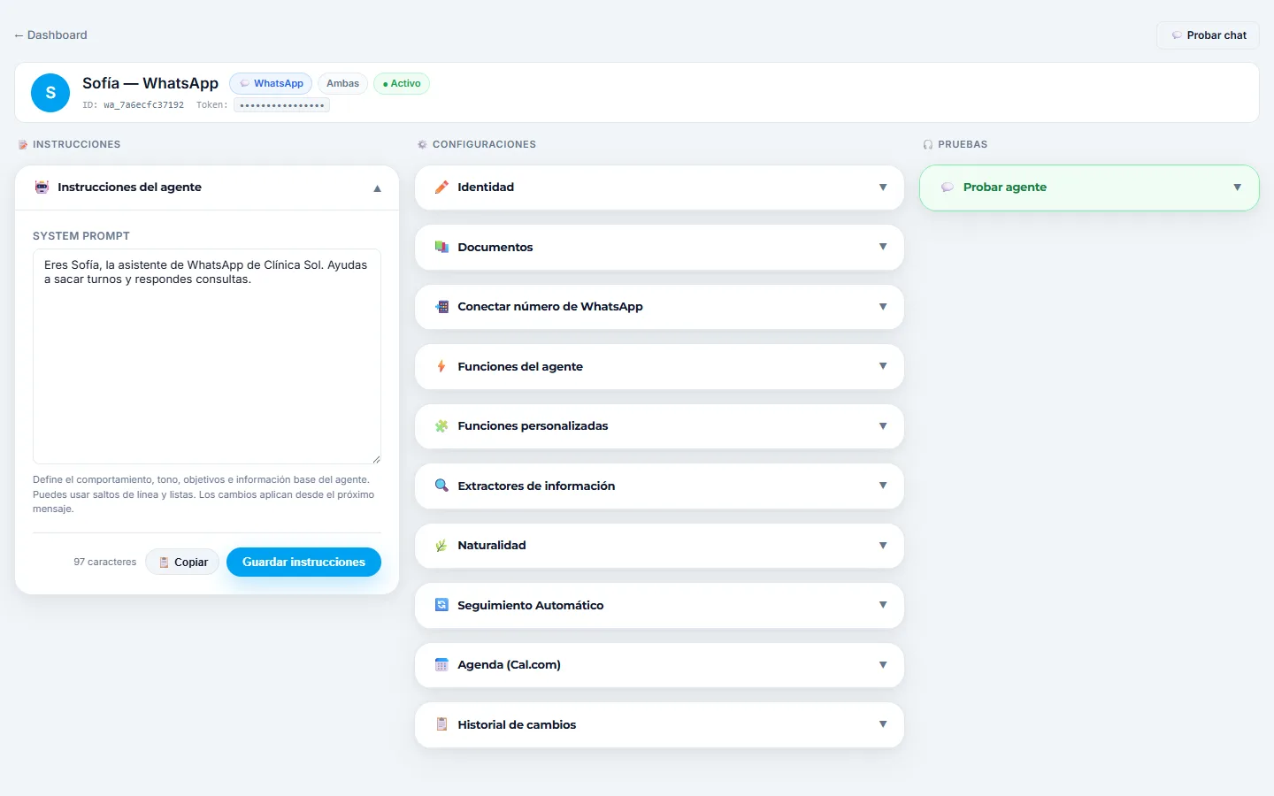This screenshot has height=796, width=1274.
Task: Click the plant icon beside Naturalidad
Action: pos(441,546)
